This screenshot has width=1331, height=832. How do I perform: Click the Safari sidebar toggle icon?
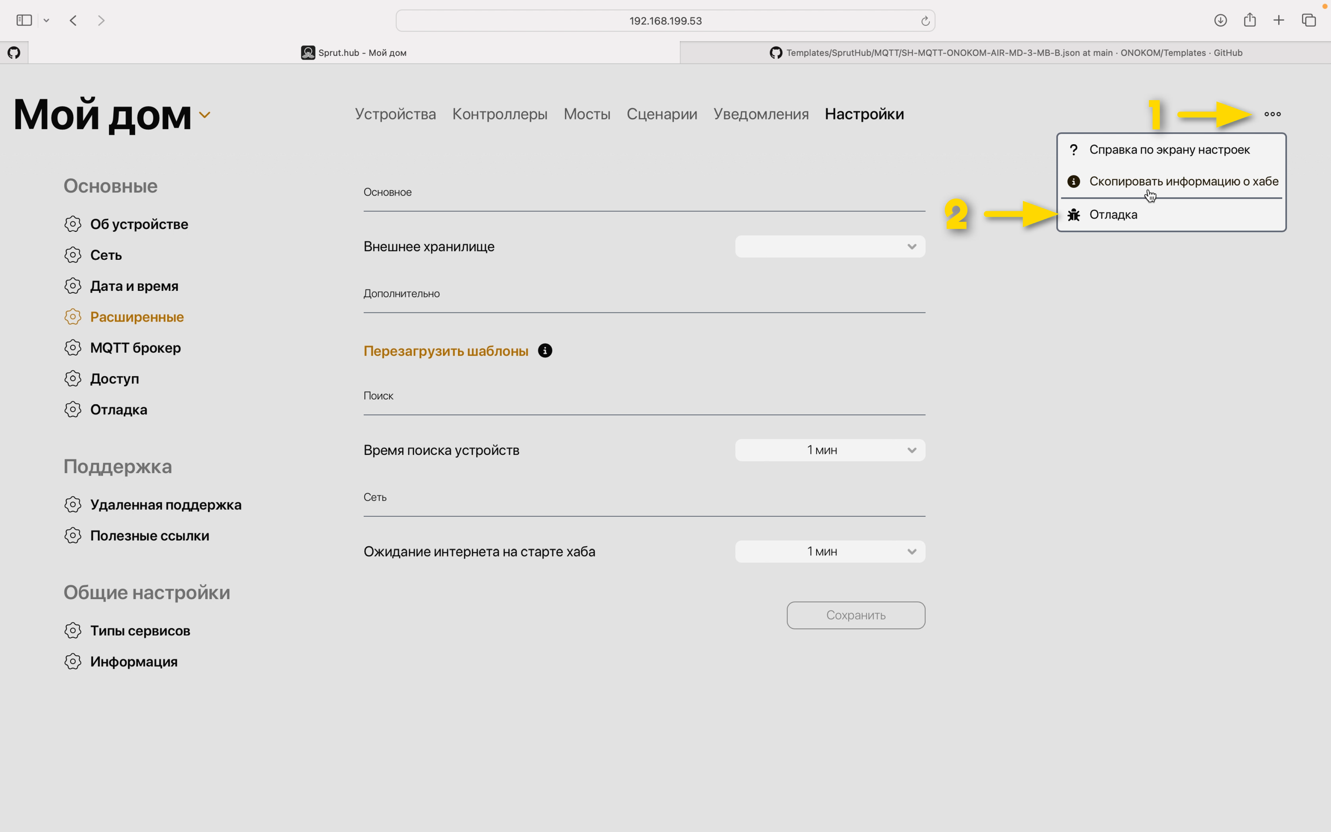[24, 20]
